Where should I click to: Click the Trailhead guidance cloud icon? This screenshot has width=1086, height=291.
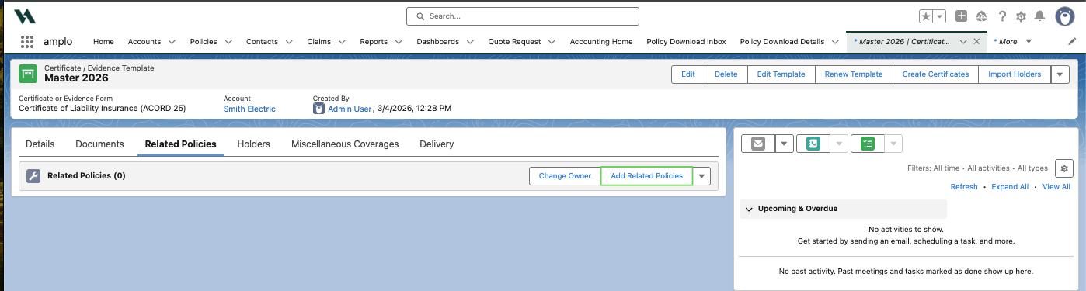[982, 16]
